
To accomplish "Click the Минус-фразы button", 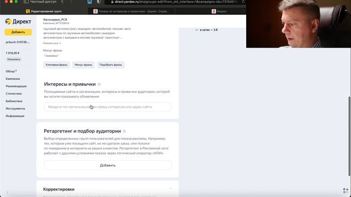I will tap(83, 65).
